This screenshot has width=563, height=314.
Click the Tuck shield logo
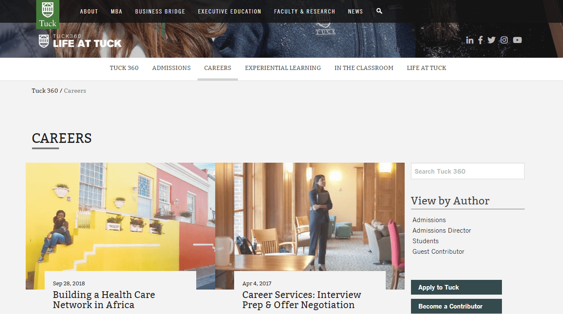coord(48,14)
